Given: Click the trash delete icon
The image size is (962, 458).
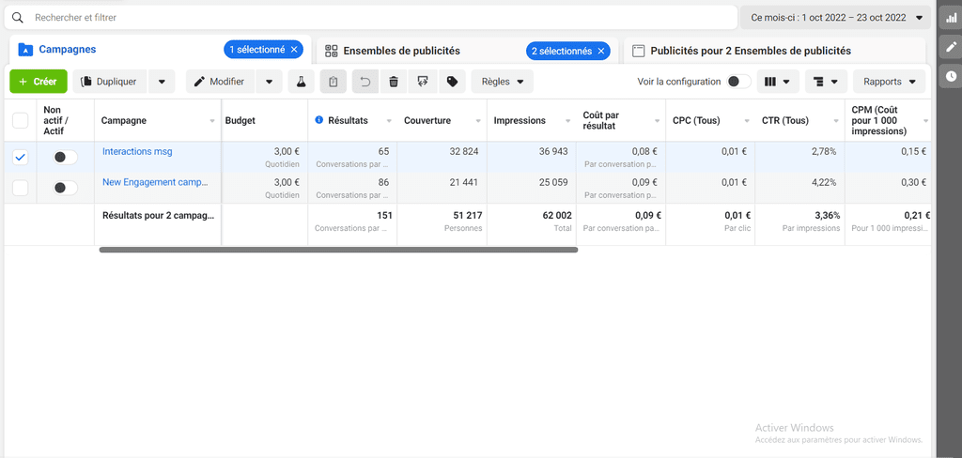Looking at the screenshot, I should [x=394, y=82].
